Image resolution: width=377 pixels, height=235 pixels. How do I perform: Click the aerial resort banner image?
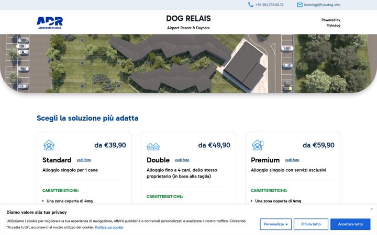tap(188, 63)
